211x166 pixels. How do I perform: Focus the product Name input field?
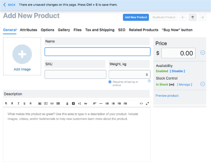pos(97,52)
